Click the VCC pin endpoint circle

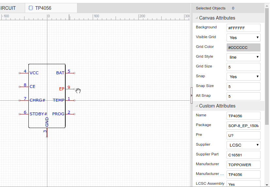[x=20, y=73]
